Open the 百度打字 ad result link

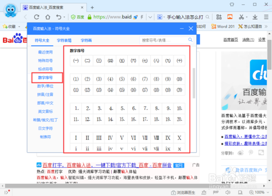(107, 165)
